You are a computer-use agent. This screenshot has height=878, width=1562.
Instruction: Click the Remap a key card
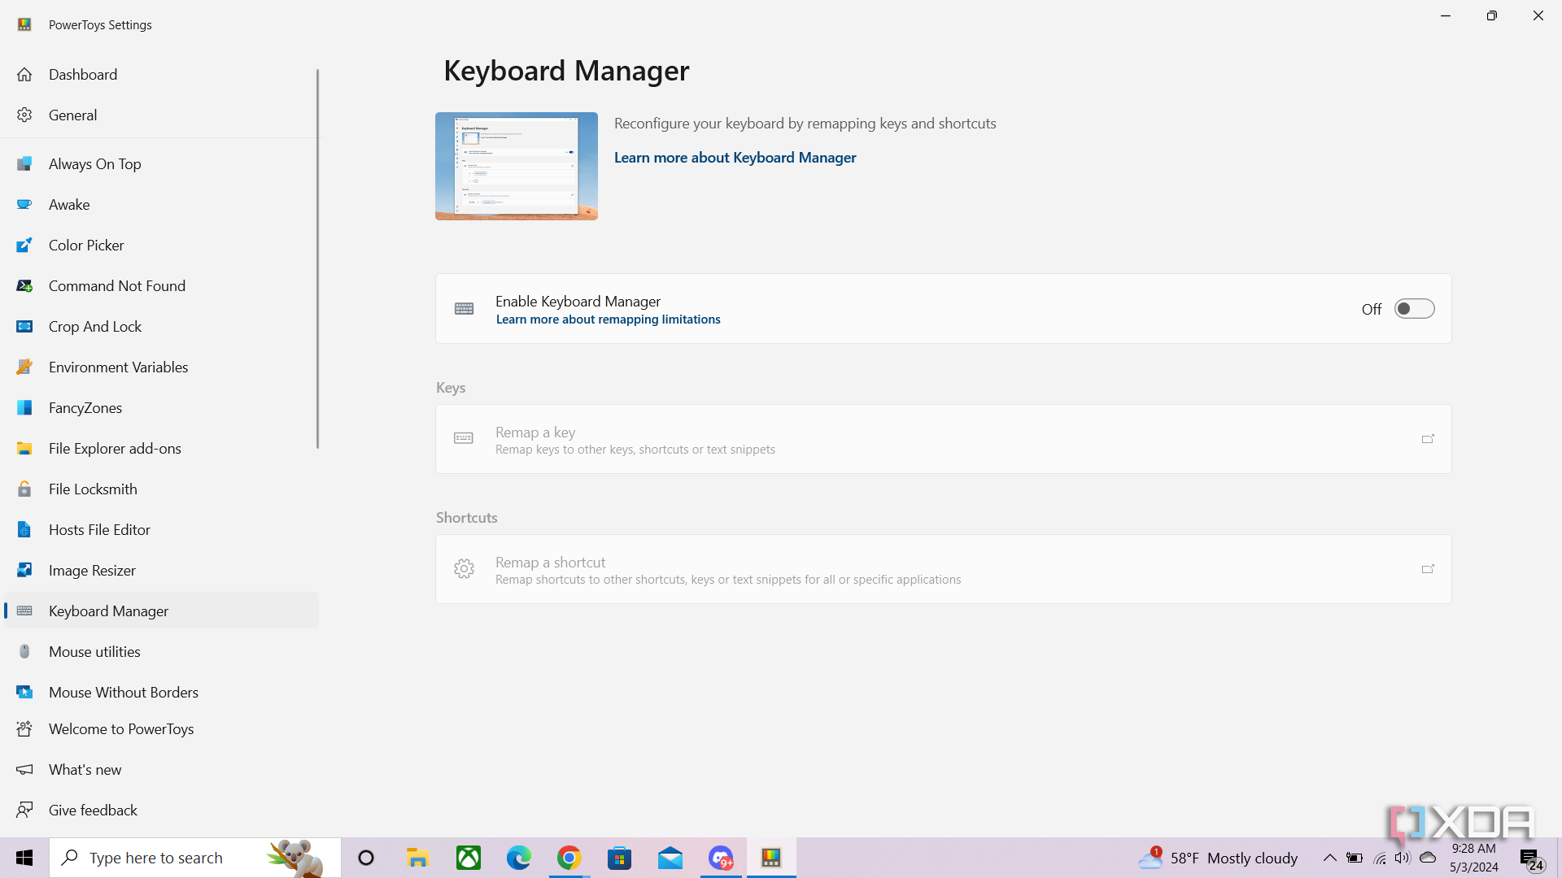point(943,439)
